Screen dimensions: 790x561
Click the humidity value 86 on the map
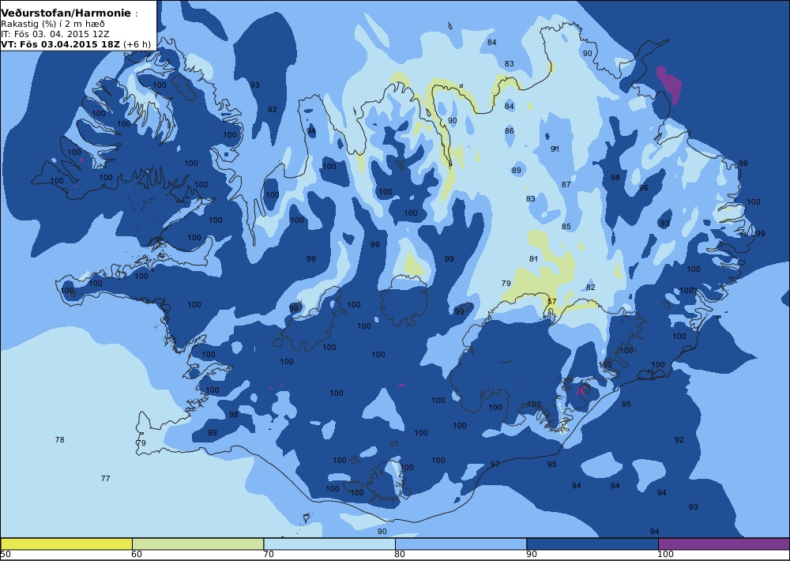[510, 131]
